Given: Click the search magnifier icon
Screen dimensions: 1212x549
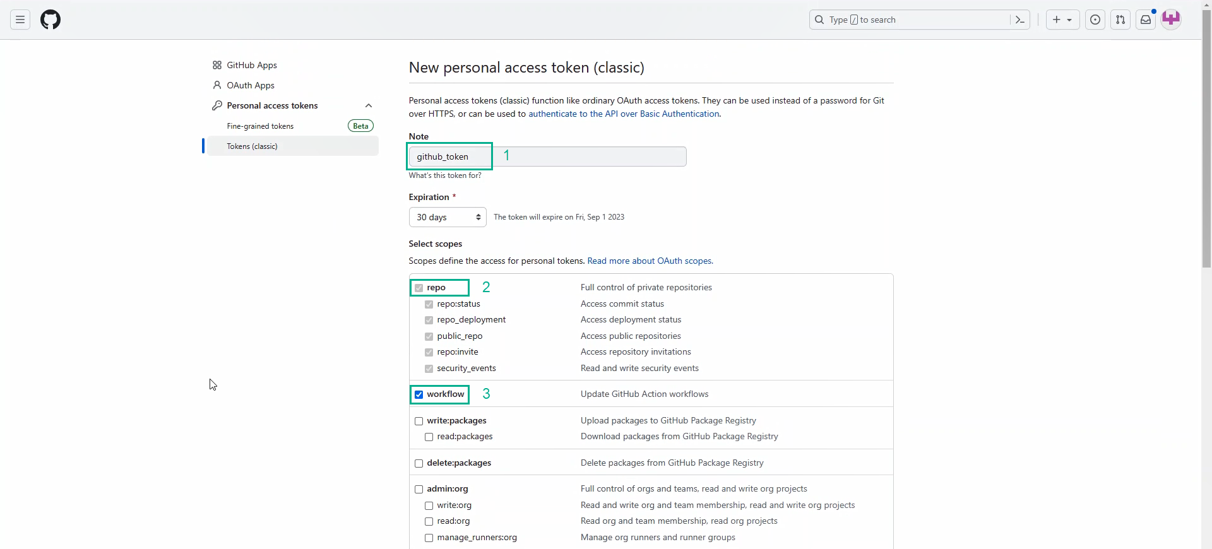Looking at the screenshot, I should tap(819, 20).
